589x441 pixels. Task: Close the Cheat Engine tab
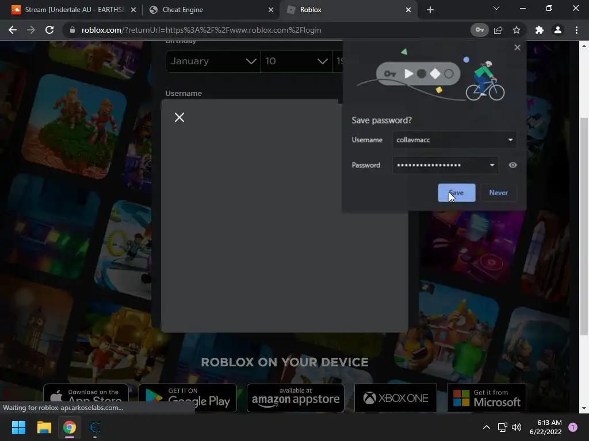271,10
